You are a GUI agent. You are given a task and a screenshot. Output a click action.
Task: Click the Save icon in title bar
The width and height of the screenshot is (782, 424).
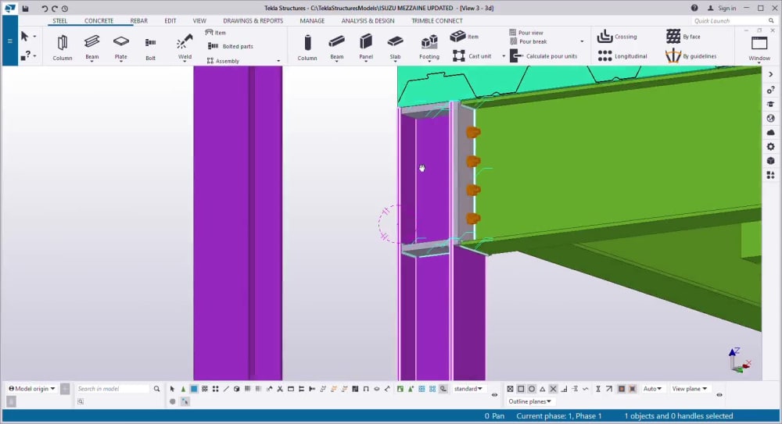tap(26, 8)
